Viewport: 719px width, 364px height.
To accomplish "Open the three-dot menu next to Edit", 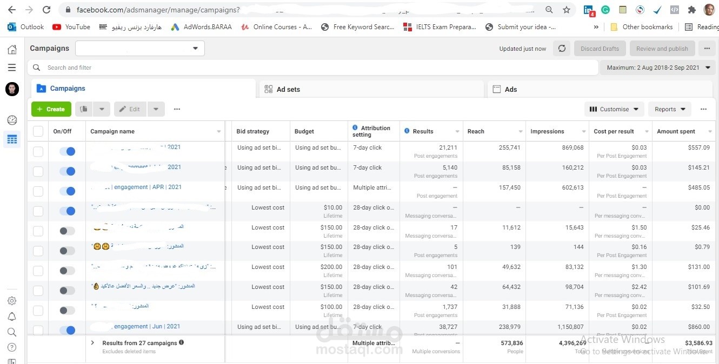I will (177, 109).
